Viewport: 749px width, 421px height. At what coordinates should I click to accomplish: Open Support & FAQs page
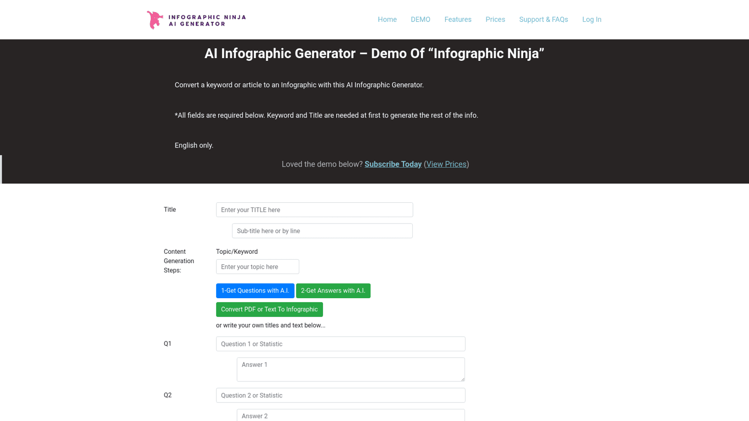[x=543, y=20]
